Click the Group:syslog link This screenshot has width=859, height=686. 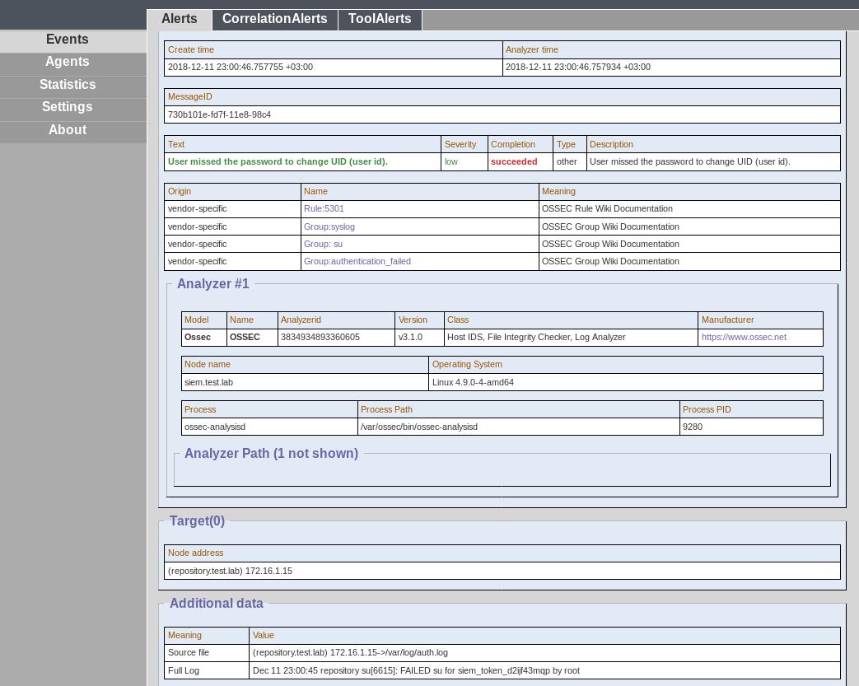pos(329,226)
